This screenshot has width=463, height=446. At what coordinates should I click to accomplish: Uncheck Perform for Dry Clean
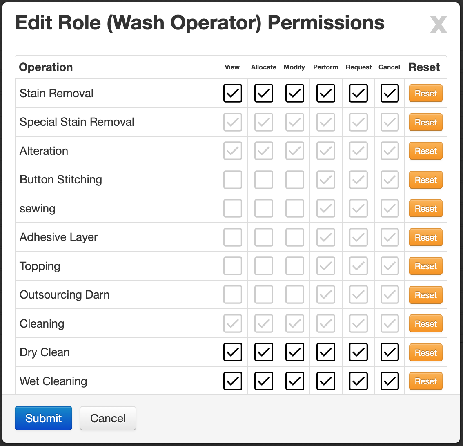click(x=326, y=352)
